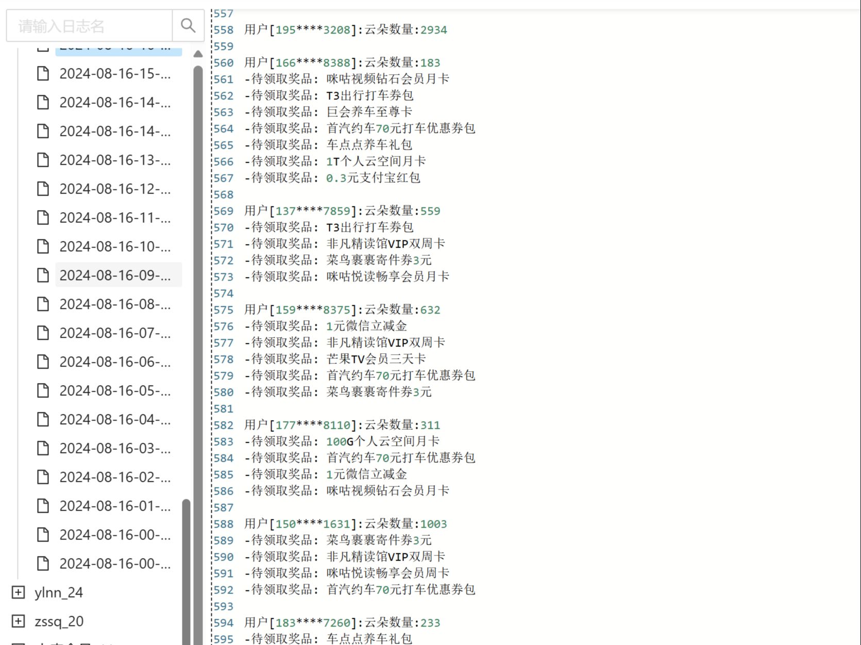Viewport: 861px width, 645px height.
Task: Click line 561 咪咕视频钻石会员月卡
Action: (x=347, y=79)
